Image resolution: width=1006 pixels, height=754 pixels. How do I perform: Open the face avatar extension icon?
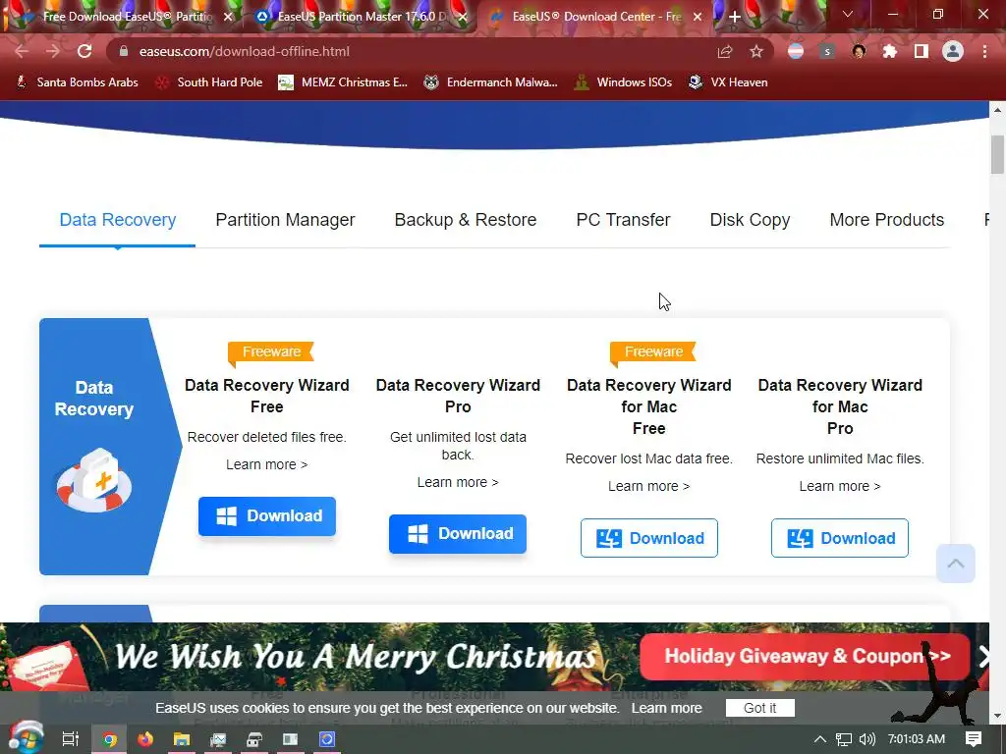pyautogui.click(x=859, y=51)
